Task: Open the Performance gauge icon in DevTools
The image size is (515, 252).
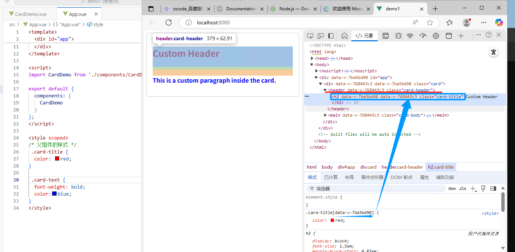Action: 423,36
